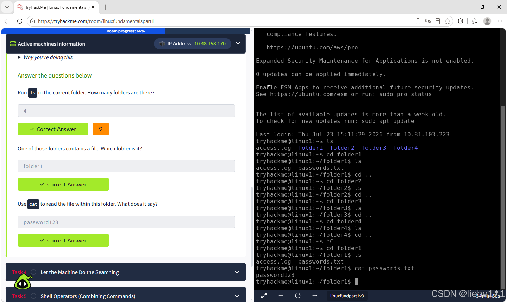Open the immersive reader icon
Screen dimensions: 507x303
tap(438, 21)
